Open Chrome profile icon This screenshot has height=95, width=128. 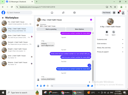(121, 7)
